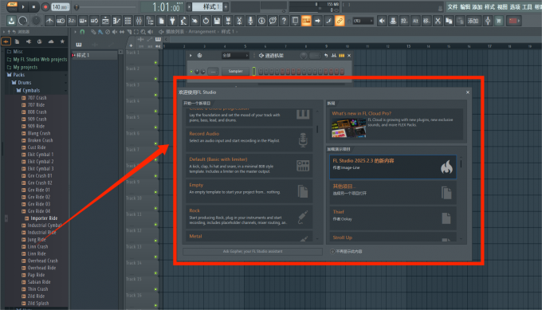The width and height of the screenshot is (542, 310).
Task: Toggle the metronome icon
Action: 49,21
